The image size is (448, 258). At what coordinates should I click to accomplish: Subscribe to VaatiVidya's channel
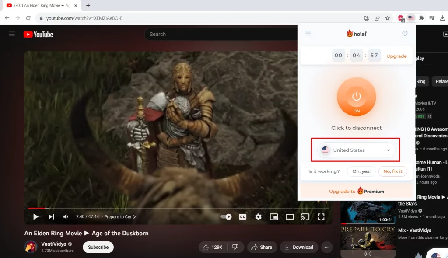coord(98,247)
